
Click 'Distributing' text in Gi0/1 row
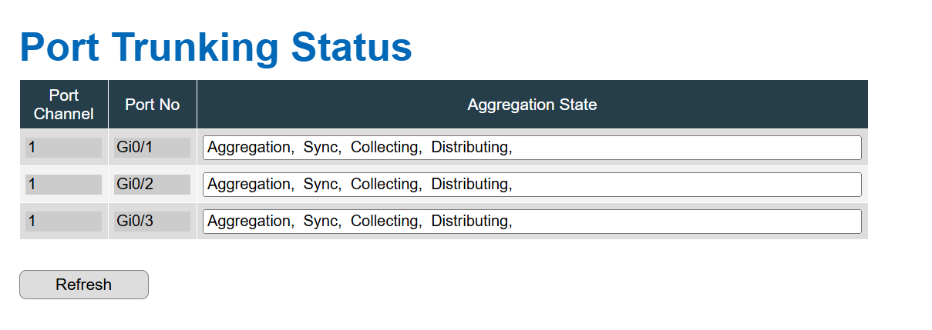point(469,147)
